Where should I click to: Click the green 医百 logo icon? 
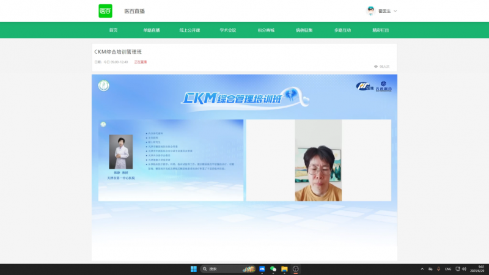(105, 10)
